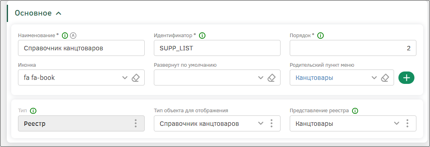This screenshot has width=430, height=147.
Task: Clear Родительский пункт меню with eraser icon
Action: [385, 77]
